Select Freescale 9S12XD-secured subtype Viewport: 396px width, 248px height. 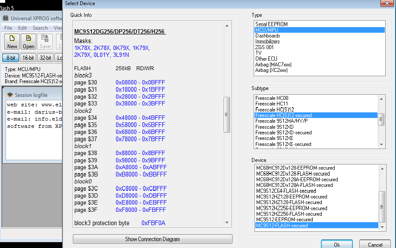coord(316,133)
